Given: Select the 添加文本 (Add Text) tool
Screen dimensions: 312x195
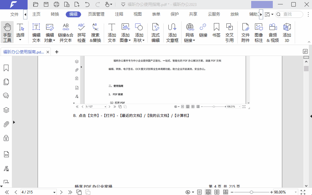Looking at the screenshot, I should click(x=112, y=32).
